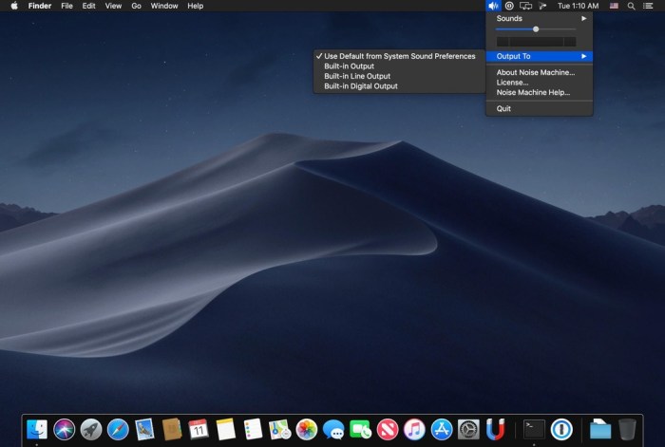Launch iTunes from the Dock
Image resolution: width=665 pixels, height=447 pixels.
[414, 429]
